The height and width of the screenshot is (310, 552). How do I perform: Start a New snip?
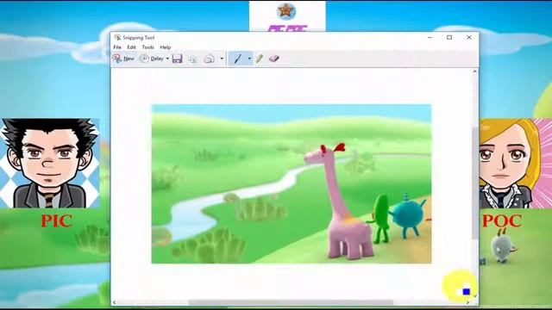[123, 59]
